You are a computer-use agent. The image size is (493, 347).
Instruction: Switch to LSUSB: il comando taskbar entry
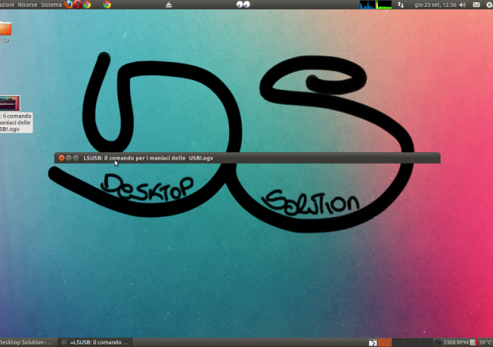[95, 342]
